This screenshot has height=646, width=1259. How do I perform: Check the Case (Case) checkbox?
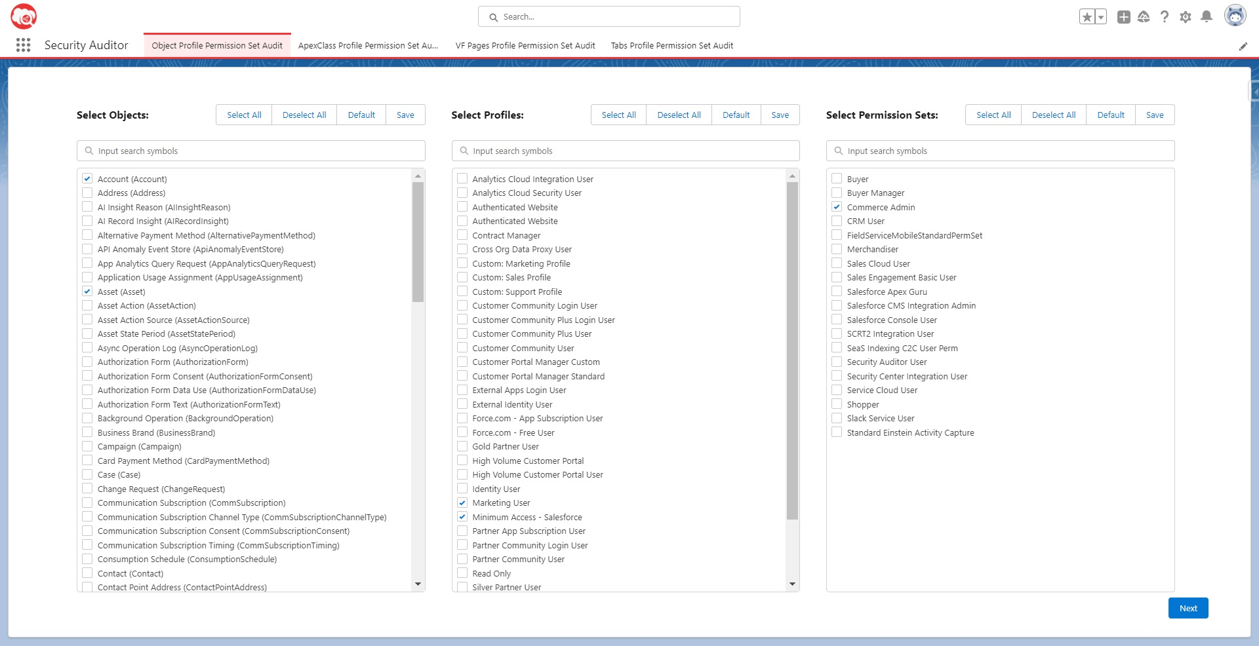pyautogui.click(x=87, y=474)
